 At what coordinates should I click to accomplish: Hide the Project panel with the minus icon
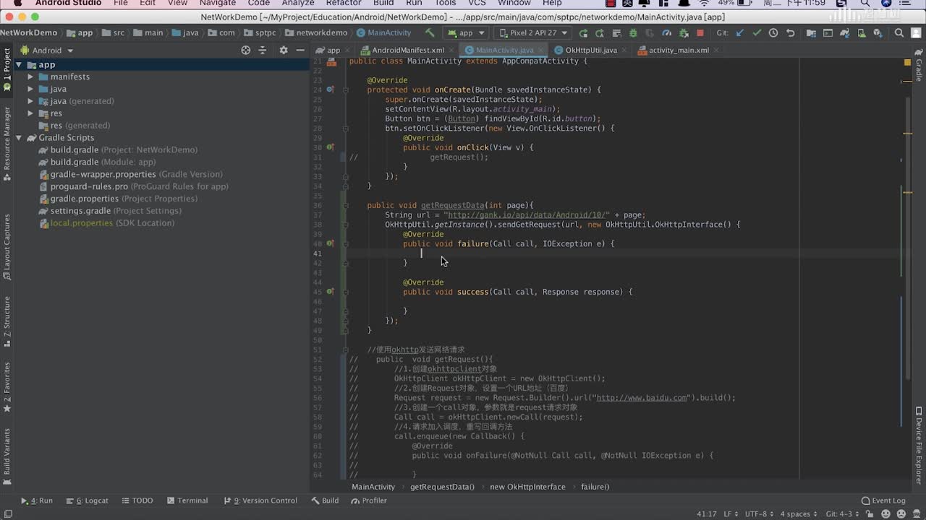pos(300,50)
